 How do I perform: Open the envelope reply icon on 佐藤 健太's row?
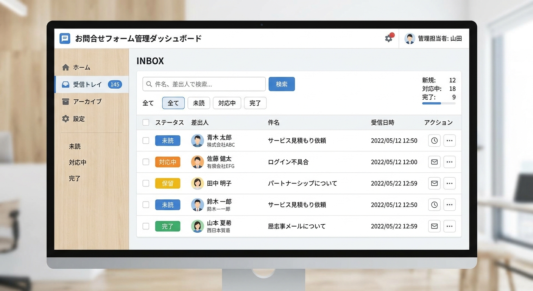pyautogui.click(x=434, y=162)
